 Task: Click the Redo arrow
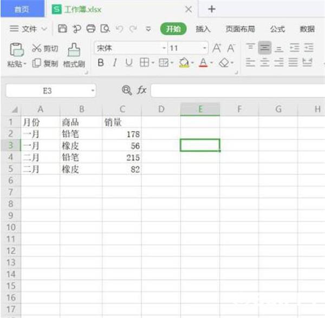[133, 29]
